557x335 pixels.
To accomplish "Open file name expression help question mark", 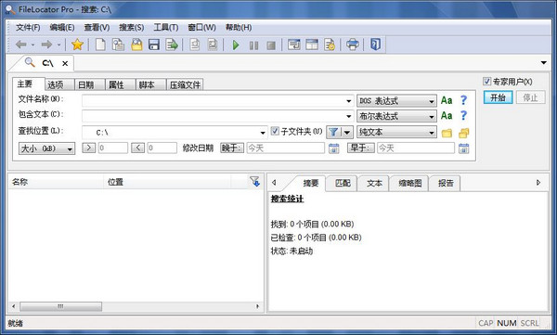I will [x=463, y=100].
